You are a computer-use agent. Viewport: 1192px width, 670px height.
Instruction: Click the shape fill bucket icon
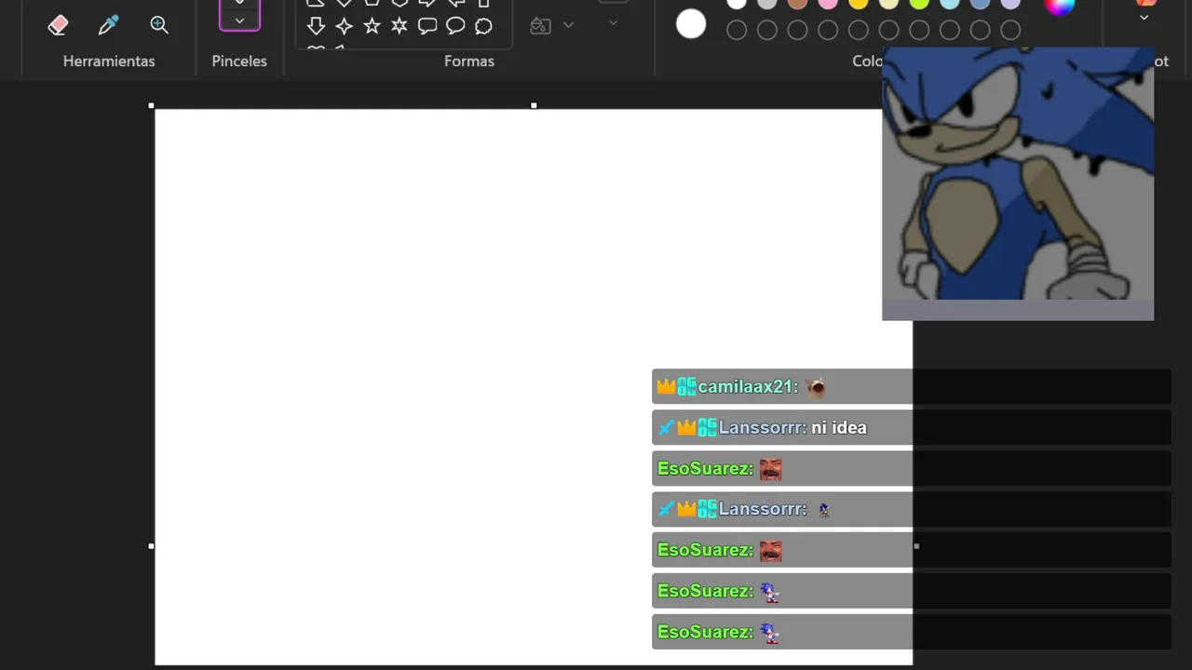coord(540,25)
